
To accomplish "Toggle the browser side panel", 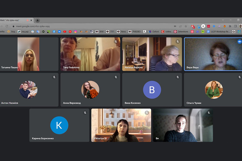I will [235, 26].
